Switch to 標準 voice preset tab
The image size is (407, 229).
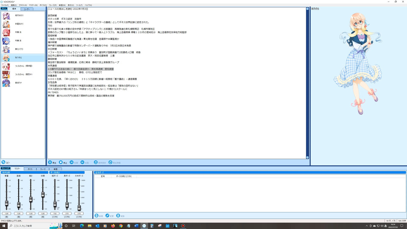14,9
